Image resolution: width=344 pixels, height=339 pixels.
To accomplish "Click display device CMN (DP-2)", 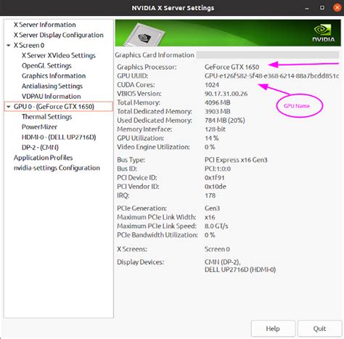I will 222,262.
